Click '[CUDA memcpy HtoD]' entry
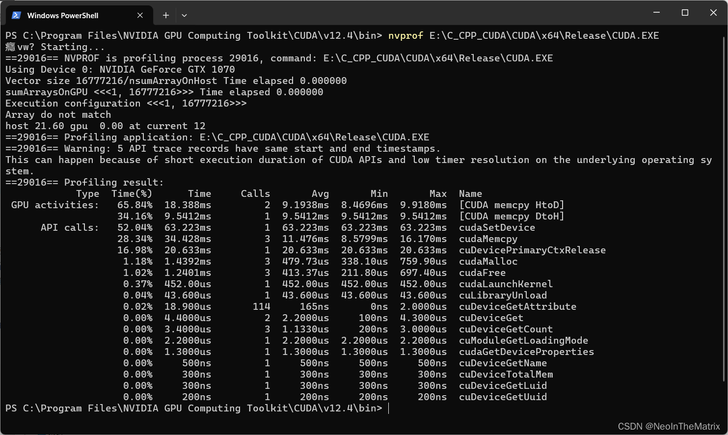Screen dimensions: 728x435 click(x=512, y=205)
